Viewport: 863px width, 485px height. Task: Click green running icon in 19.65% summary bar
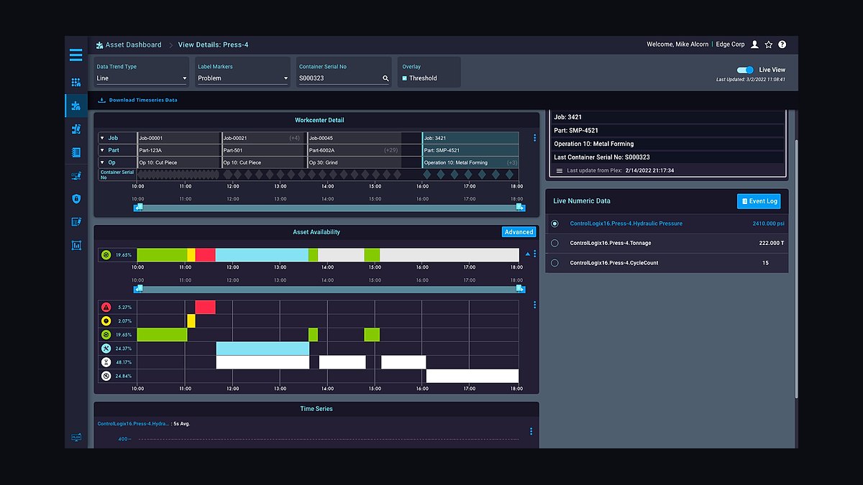[106, 255]
